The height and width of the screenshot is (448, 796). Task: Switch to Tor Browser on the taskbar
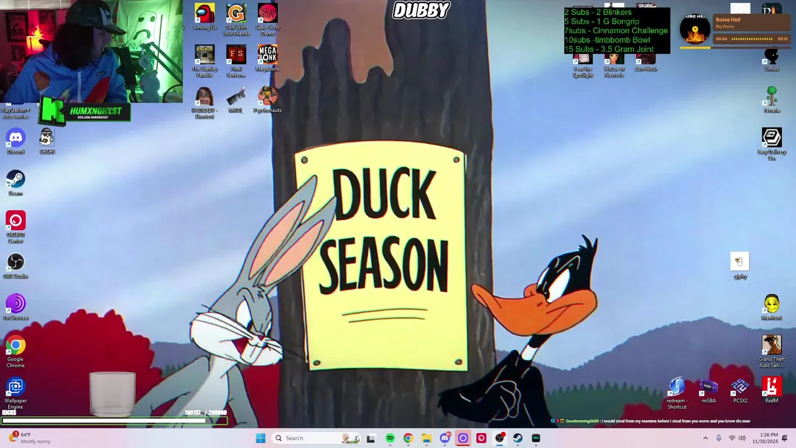pyautogui.click(x=463, y=438)
